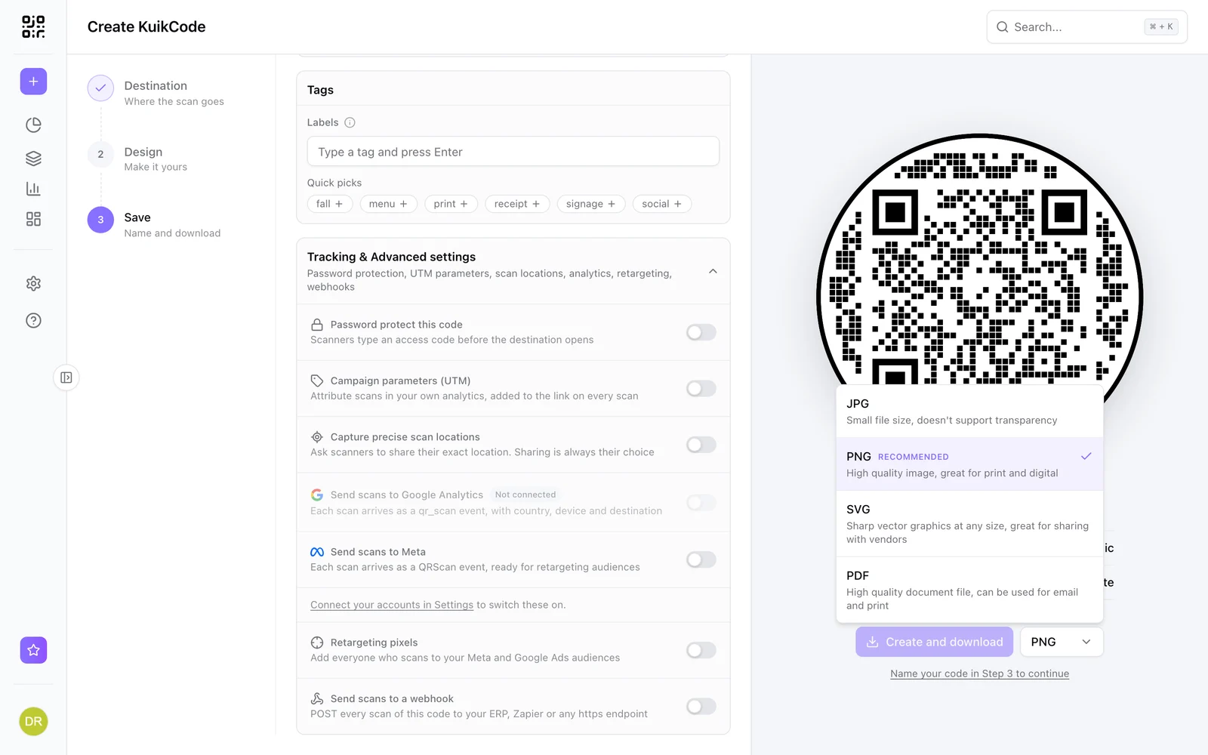Click the Not connected badge
1208x755 pixels.
click(525, 495)
